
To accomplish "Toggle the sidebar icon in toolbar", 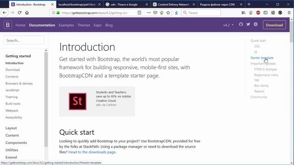I will pyautogui.click(x=266, y=13).
